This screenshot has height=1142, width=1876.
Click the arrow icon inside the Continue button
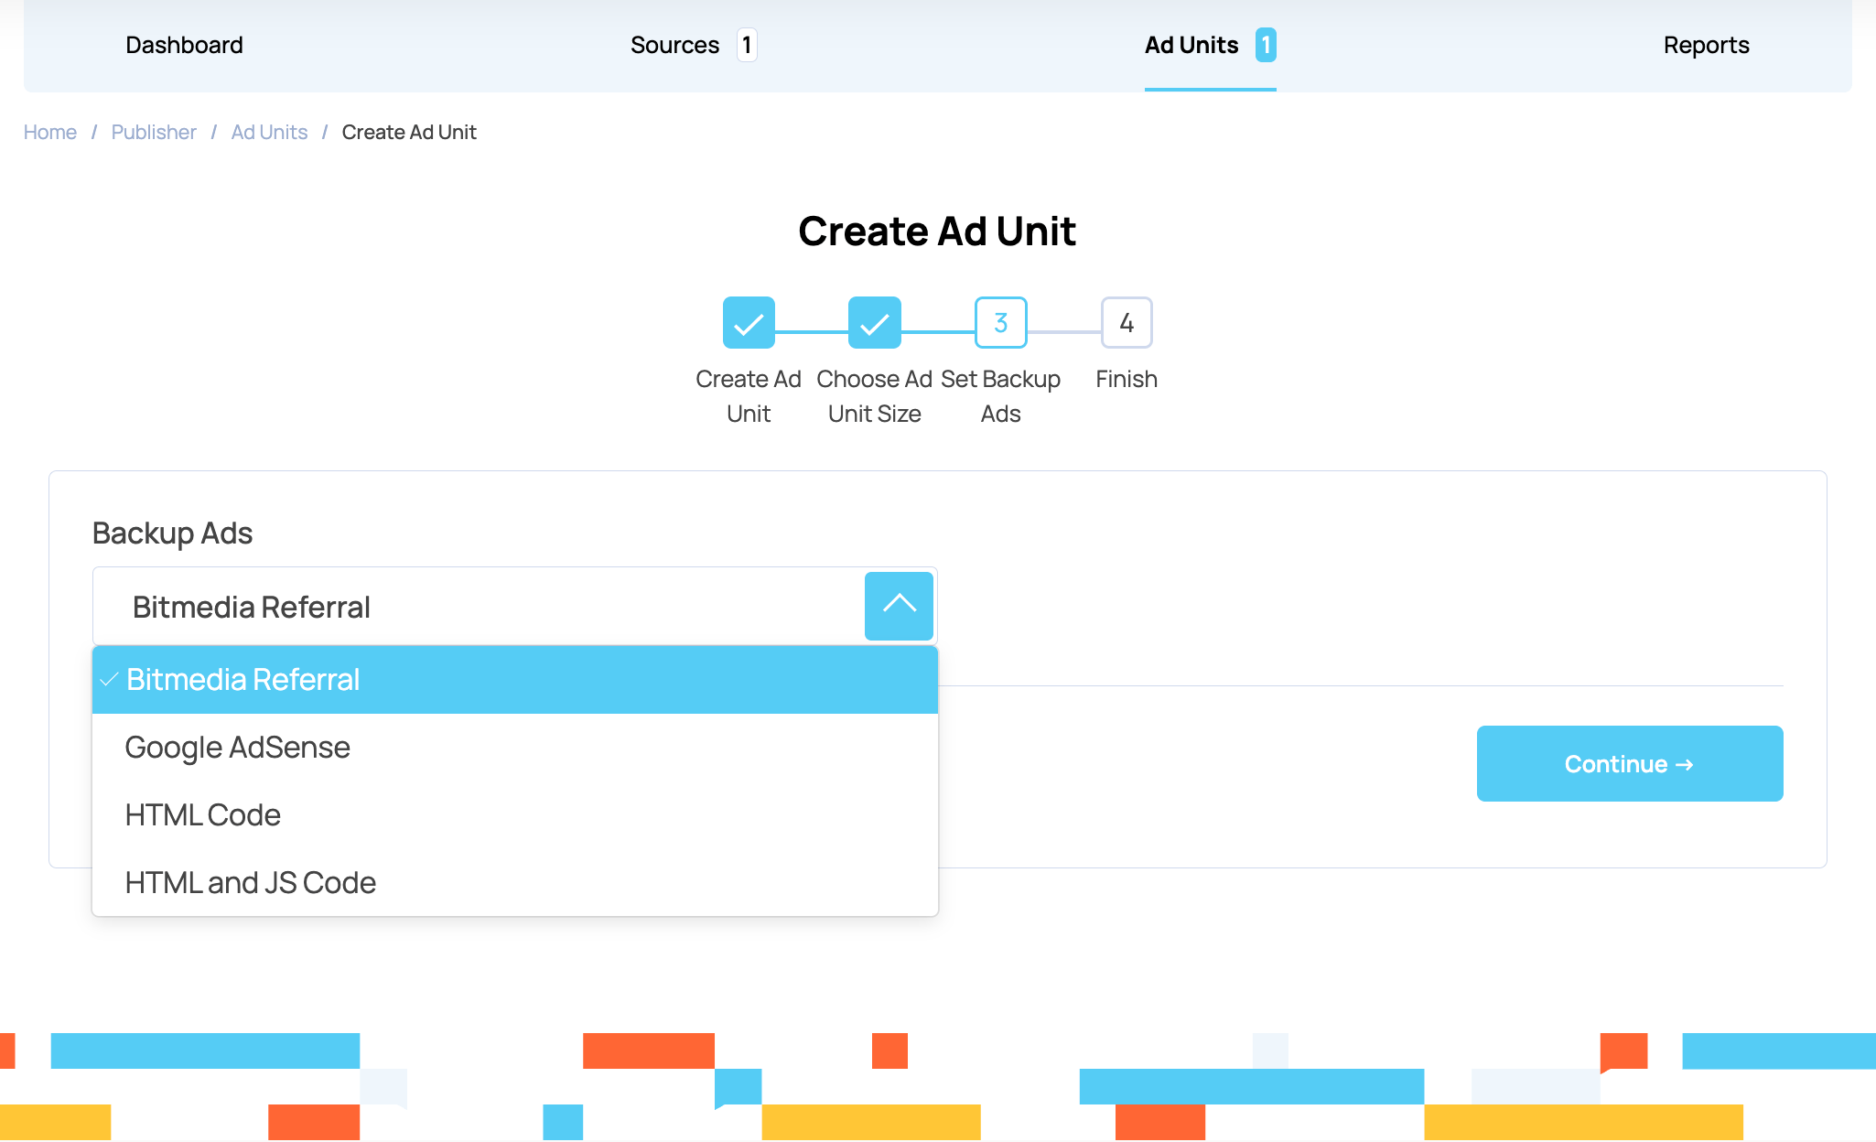click(x=1686, y=764)
